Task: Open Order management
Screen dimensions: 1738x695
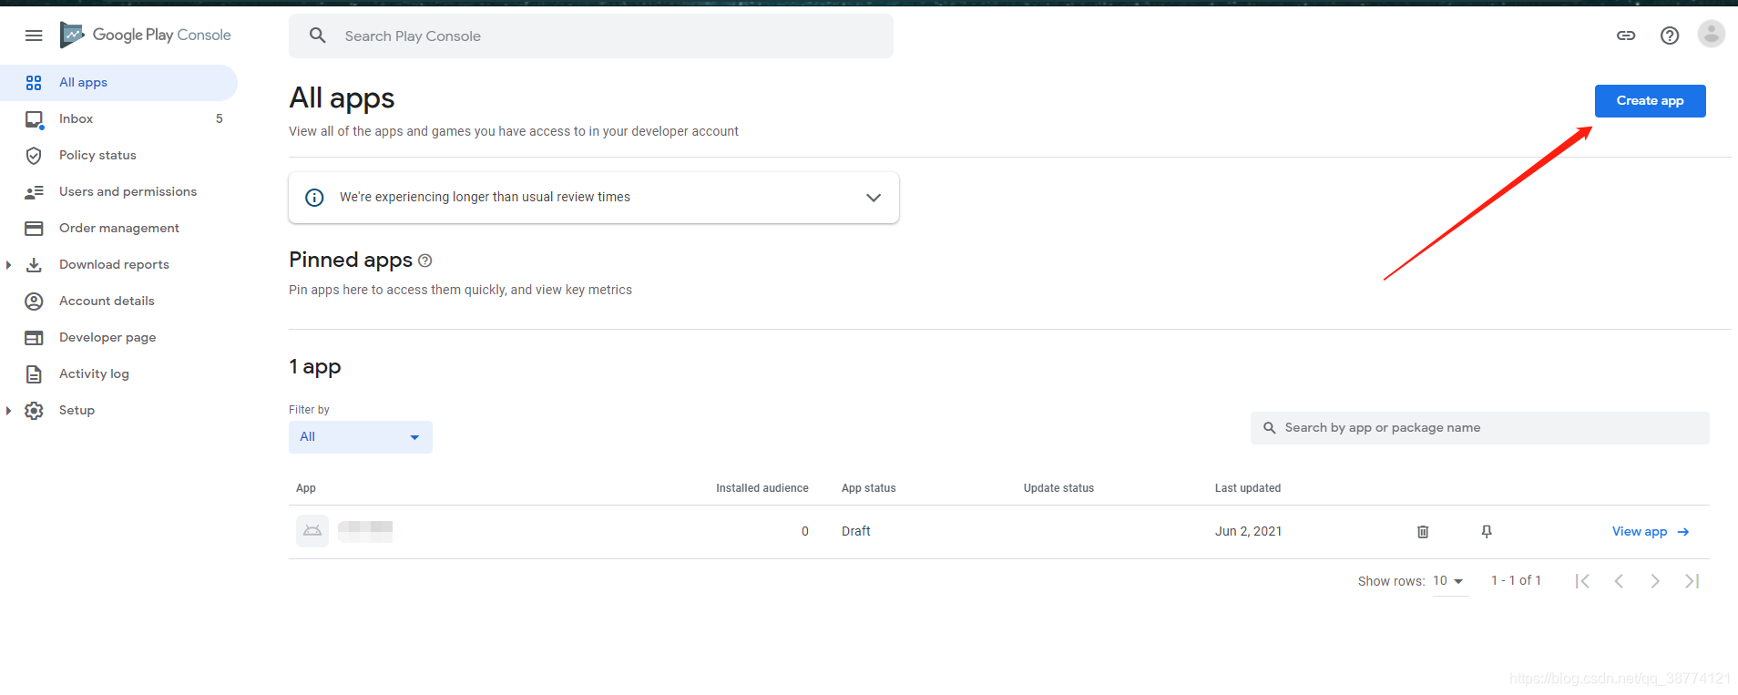Action: click(x=118, y=229)
